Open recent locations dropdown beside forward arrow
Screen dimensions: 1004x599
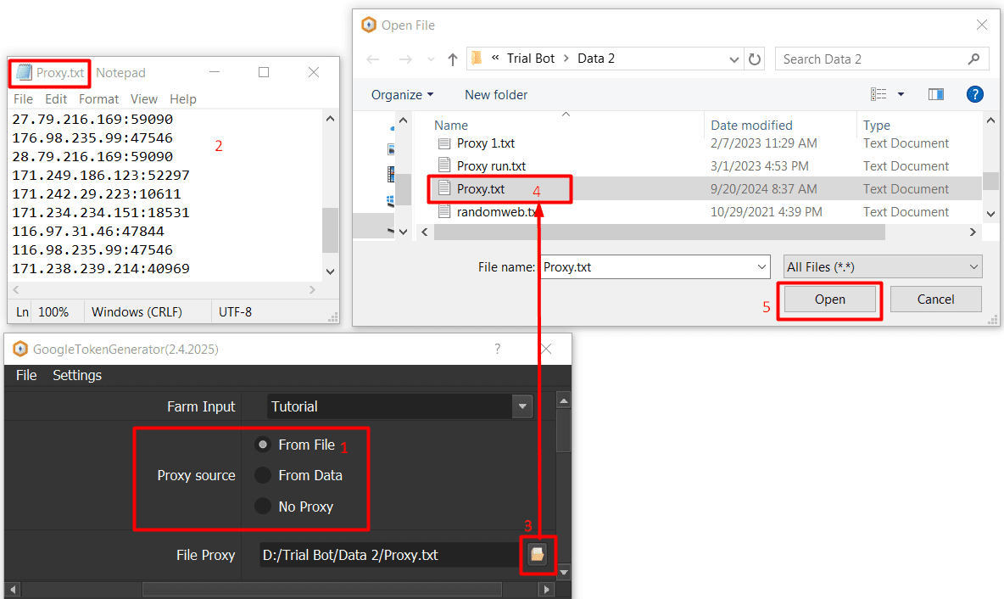431,59
